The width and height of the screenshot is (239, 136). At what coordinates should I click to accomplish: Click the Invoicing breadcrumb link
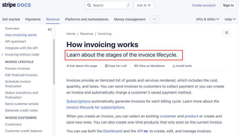(104, 34)
